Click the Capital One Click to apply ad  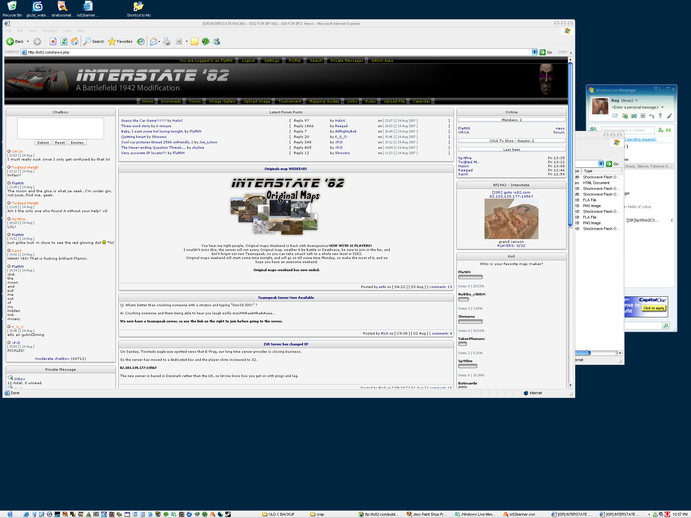tap(654, 308)
